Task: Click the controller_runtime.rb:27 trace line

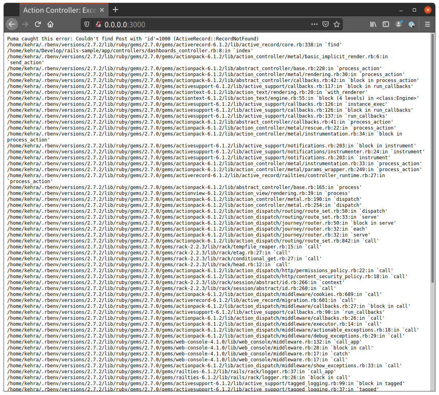Action: click(196, 178)
